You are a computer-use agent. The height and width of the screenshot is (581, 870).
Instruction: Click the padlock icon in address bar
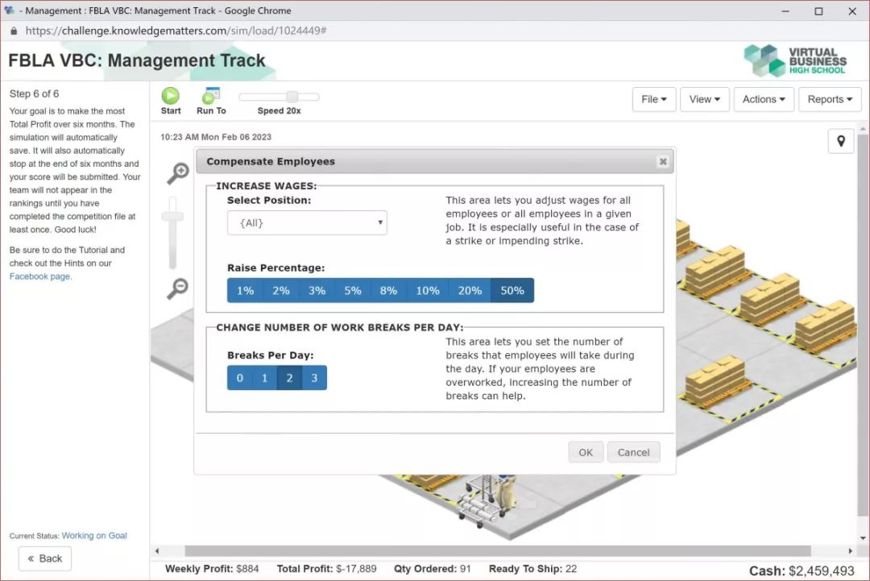pyautogui.click(x=14, y=31)
